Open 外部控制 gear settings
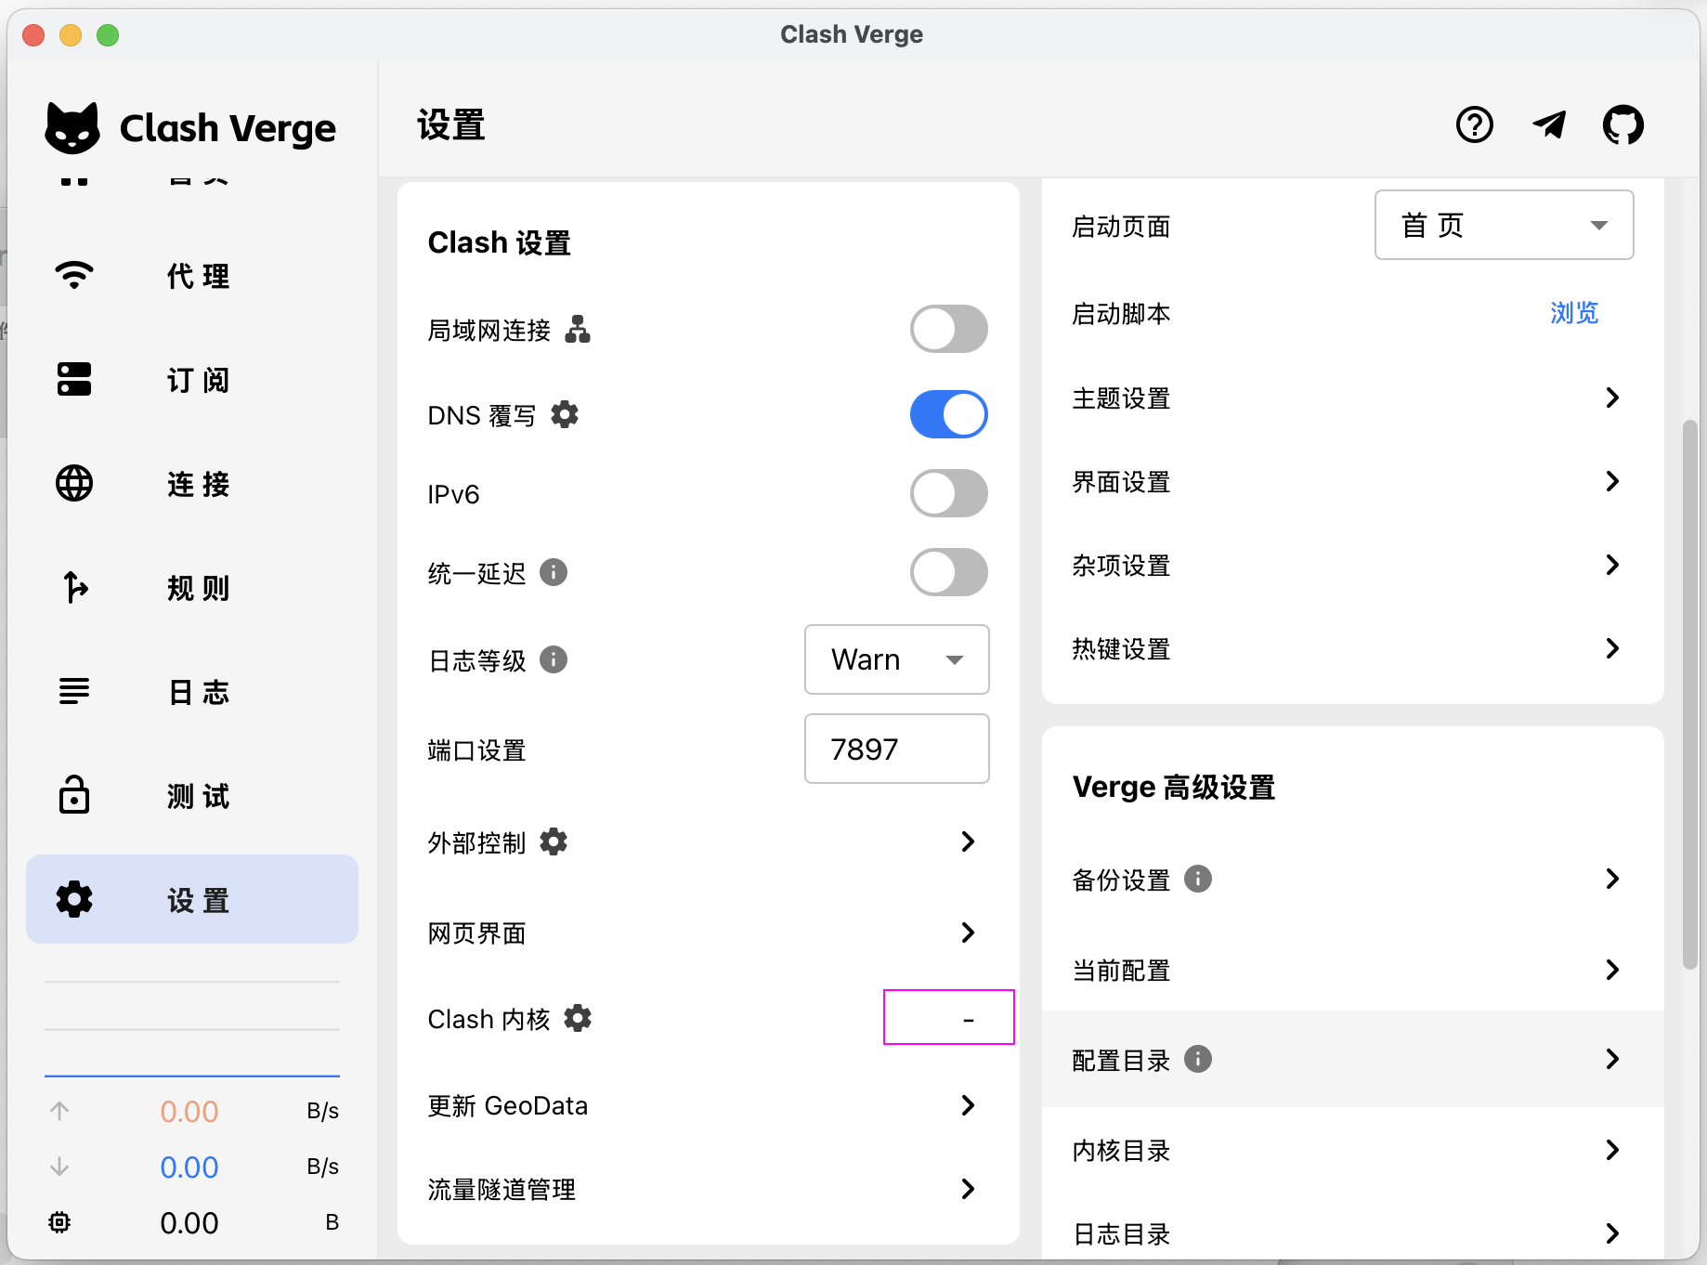 [554, 841]
